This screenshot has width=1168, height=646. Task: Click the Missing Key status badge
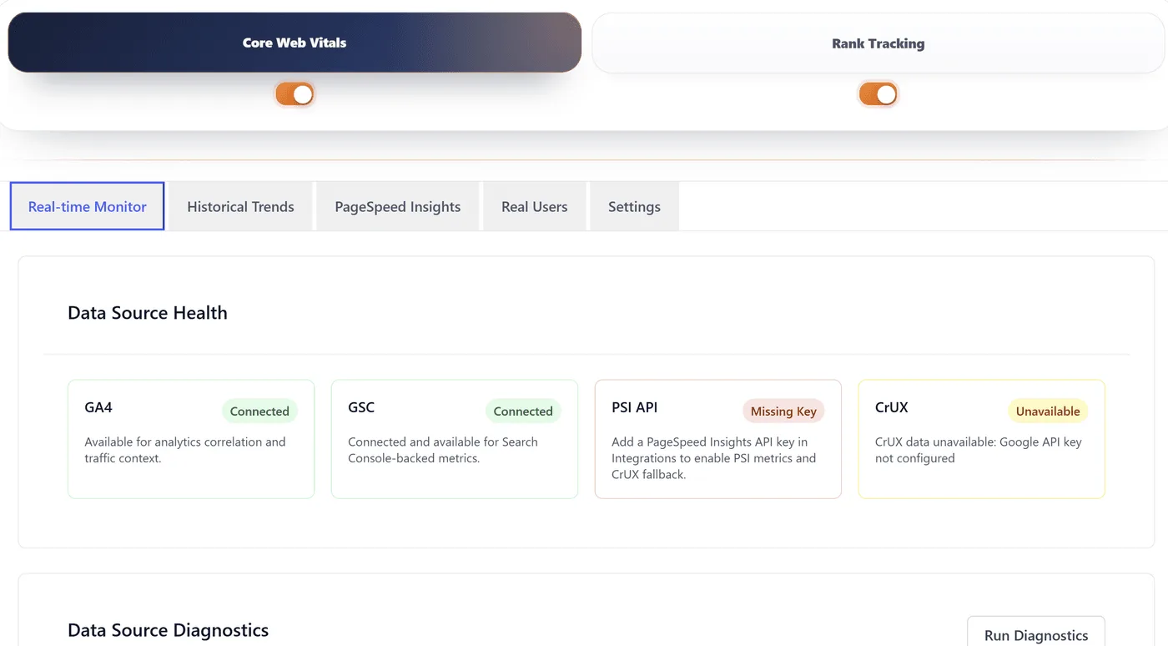pos(783,411)
